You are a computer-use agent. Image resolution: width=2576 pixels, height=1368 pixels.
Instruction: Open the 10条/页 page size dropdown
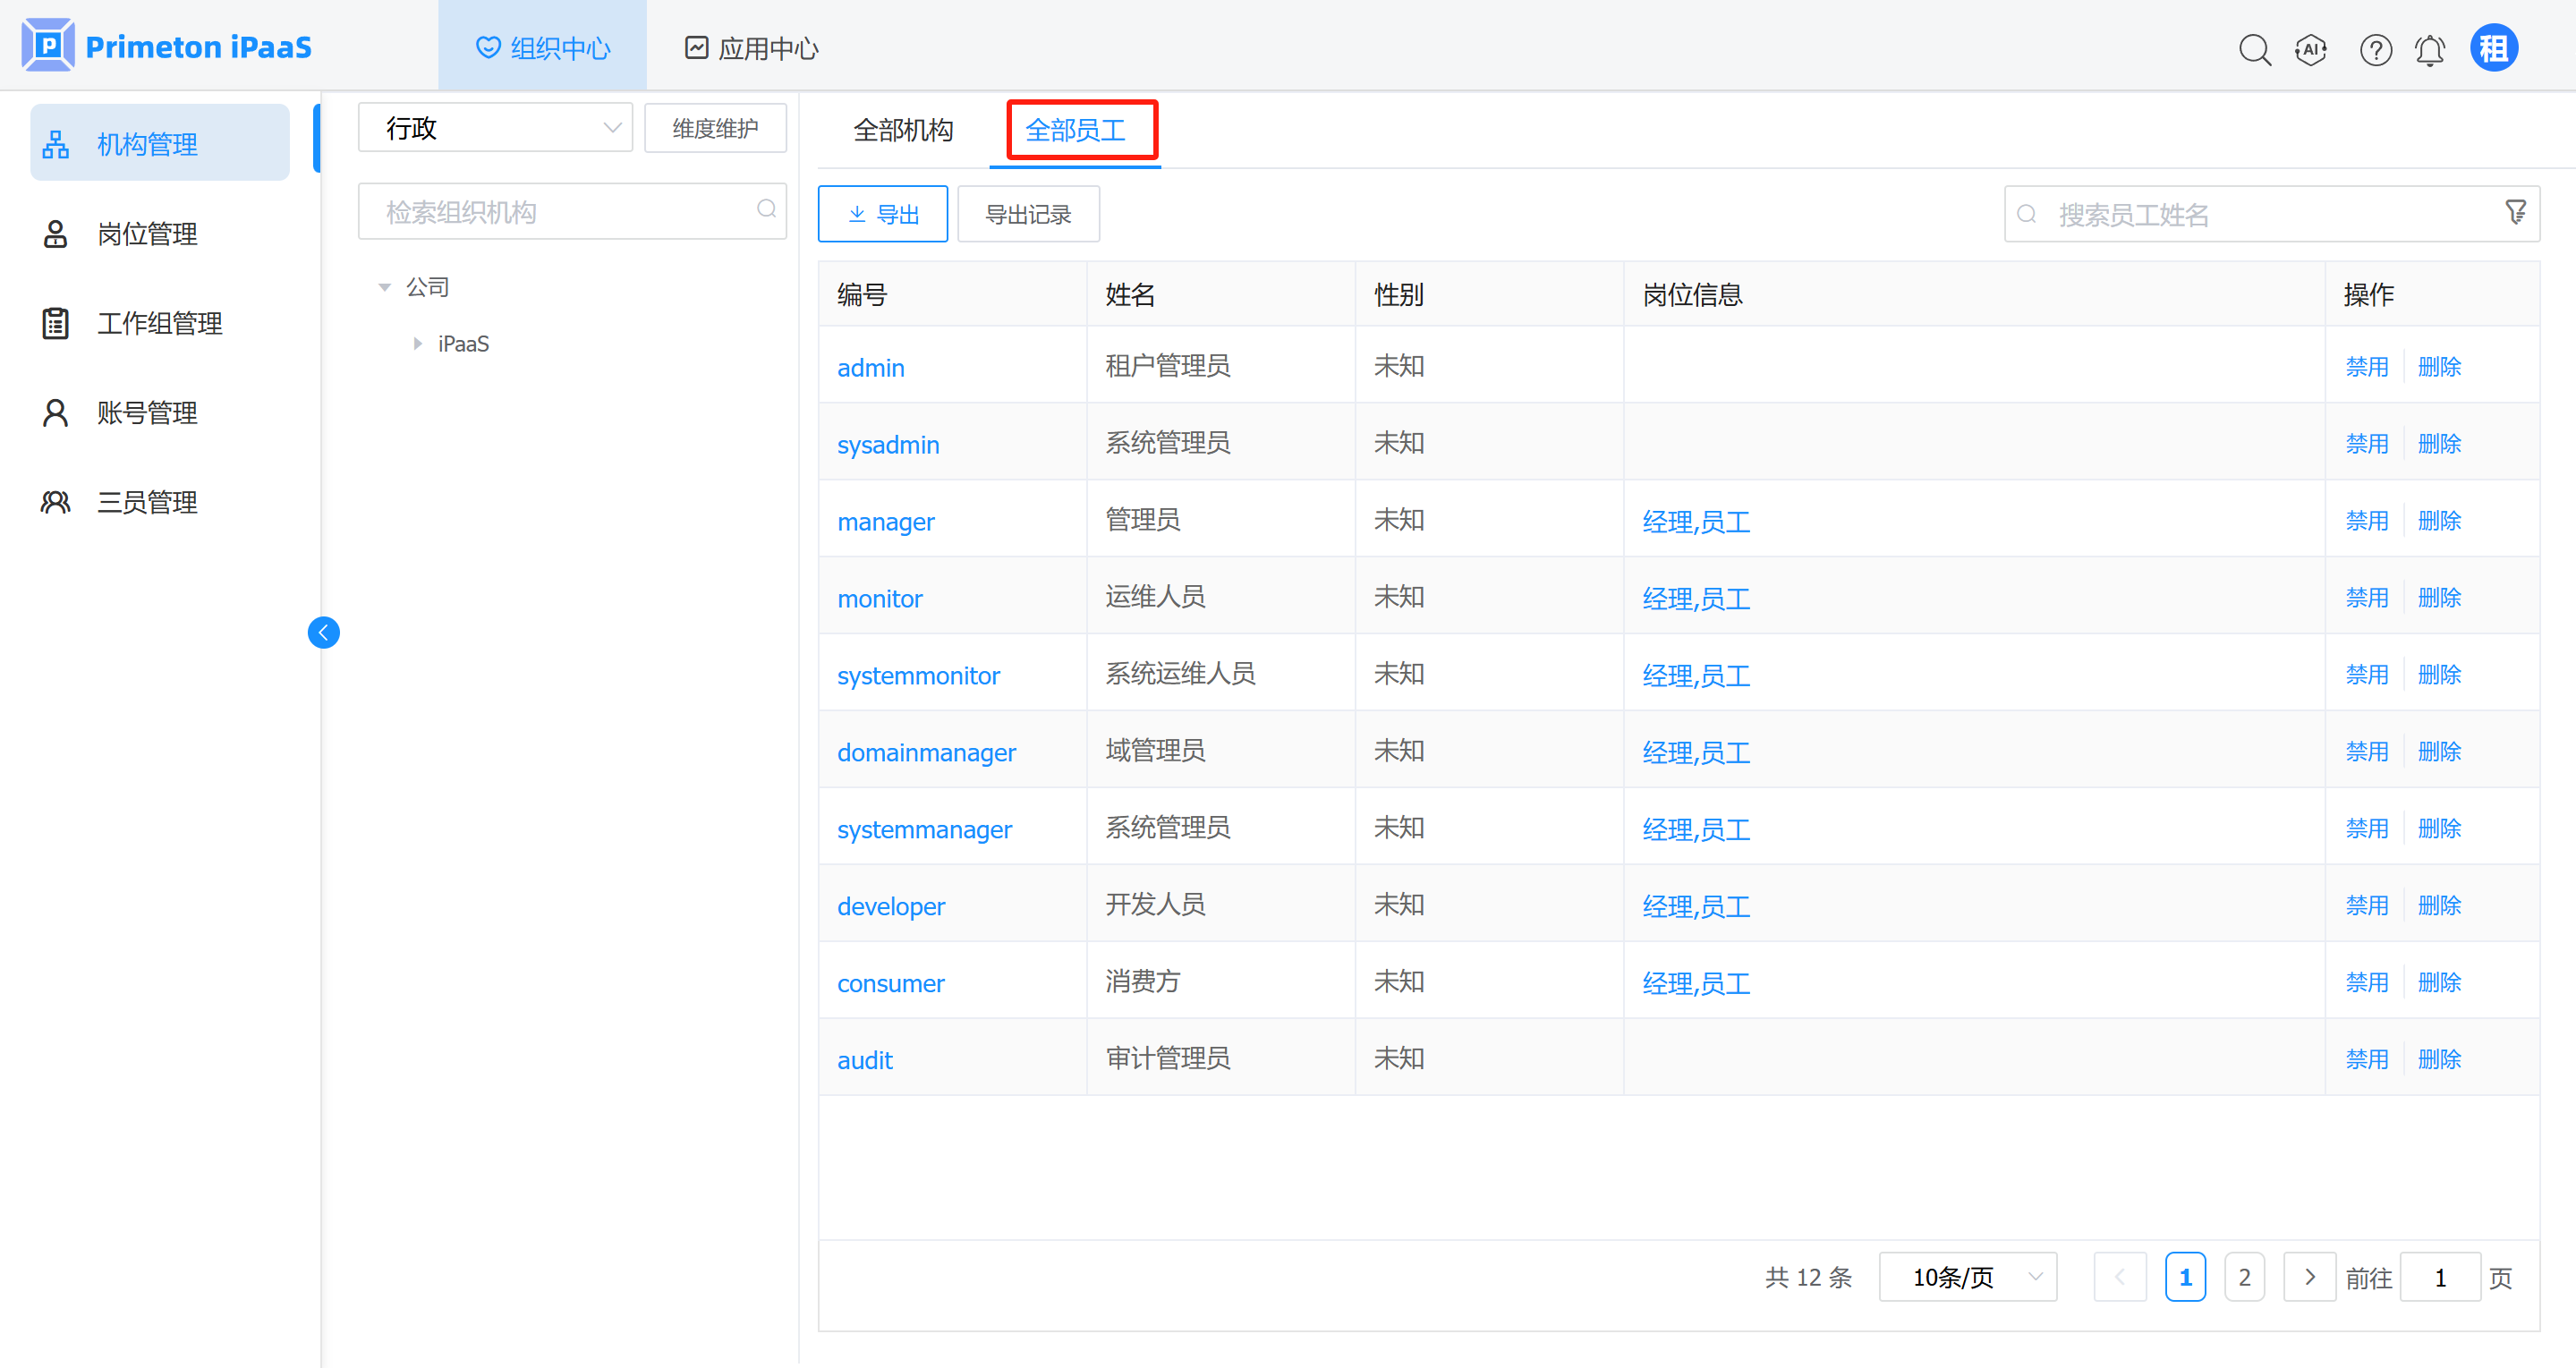[1967, 1277]
